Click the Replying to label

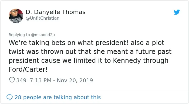[x=19, y=35]
